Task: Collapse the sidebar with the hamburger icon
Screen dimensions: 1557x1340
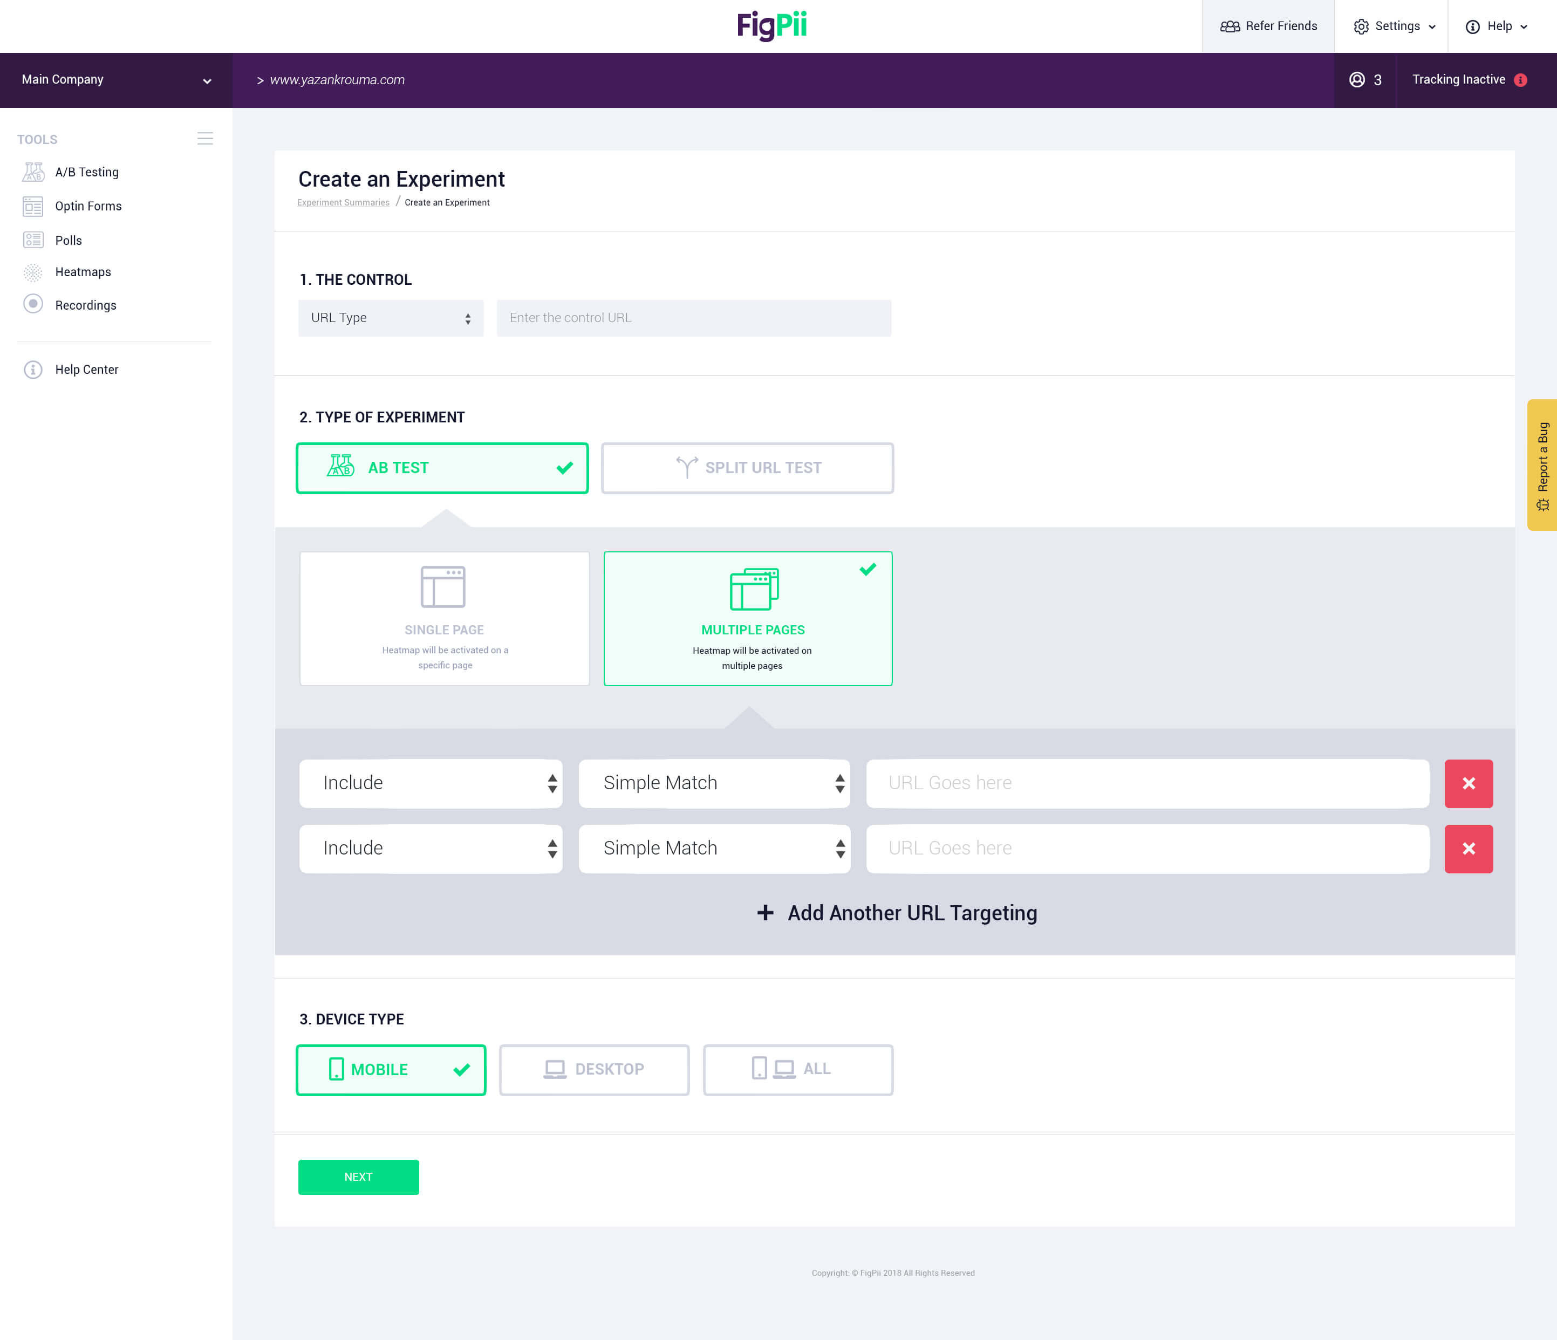Action: coord(205,138)
